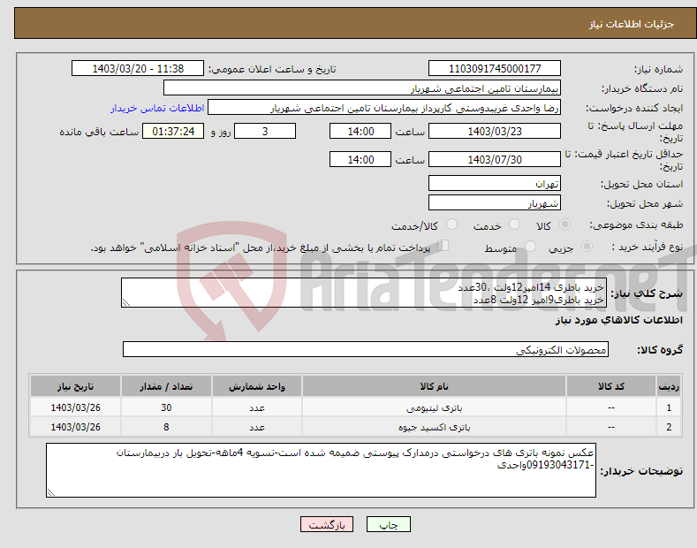Click the باتری اکسید جیوه item name cell
The image size is (697, 548).
point(434,427)
